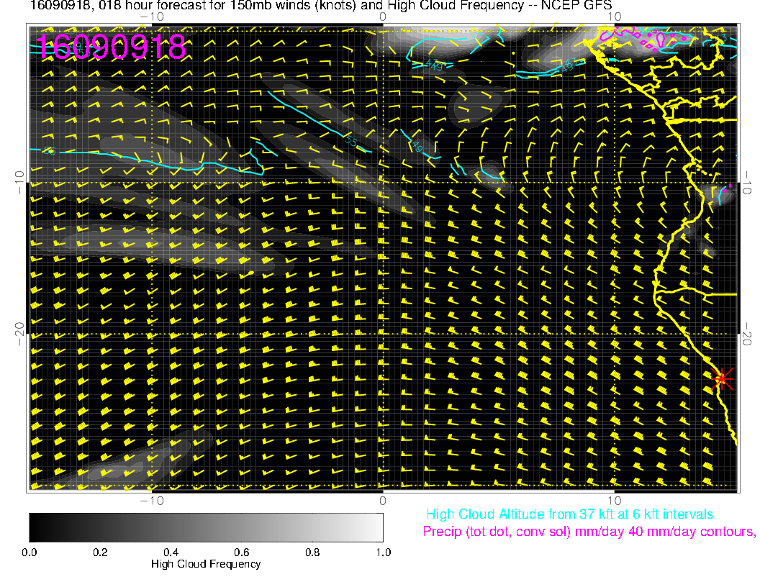Click the 0 longitude label on bottom axis
The width and height of the screenshot is (760, 587).
[x=383, y=500]
